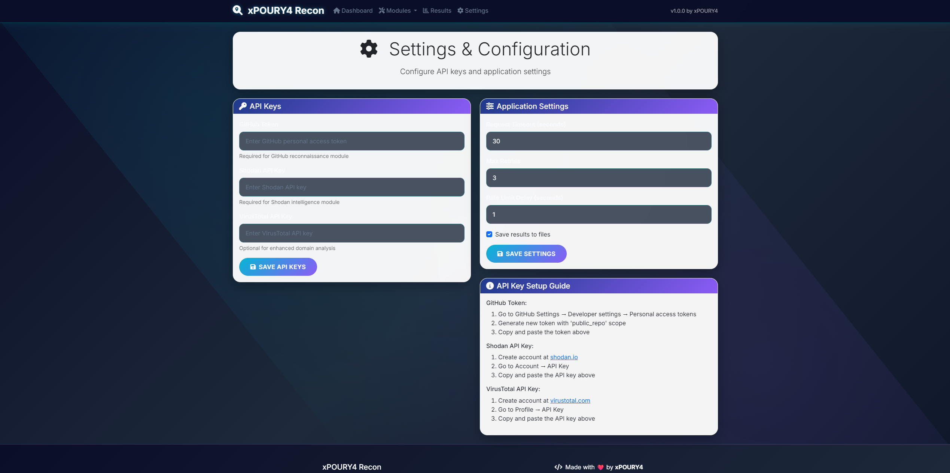Click the key icon in API Keys header
Image resolution: width=950 pixels, height=473 pixels.
[243, 106]
